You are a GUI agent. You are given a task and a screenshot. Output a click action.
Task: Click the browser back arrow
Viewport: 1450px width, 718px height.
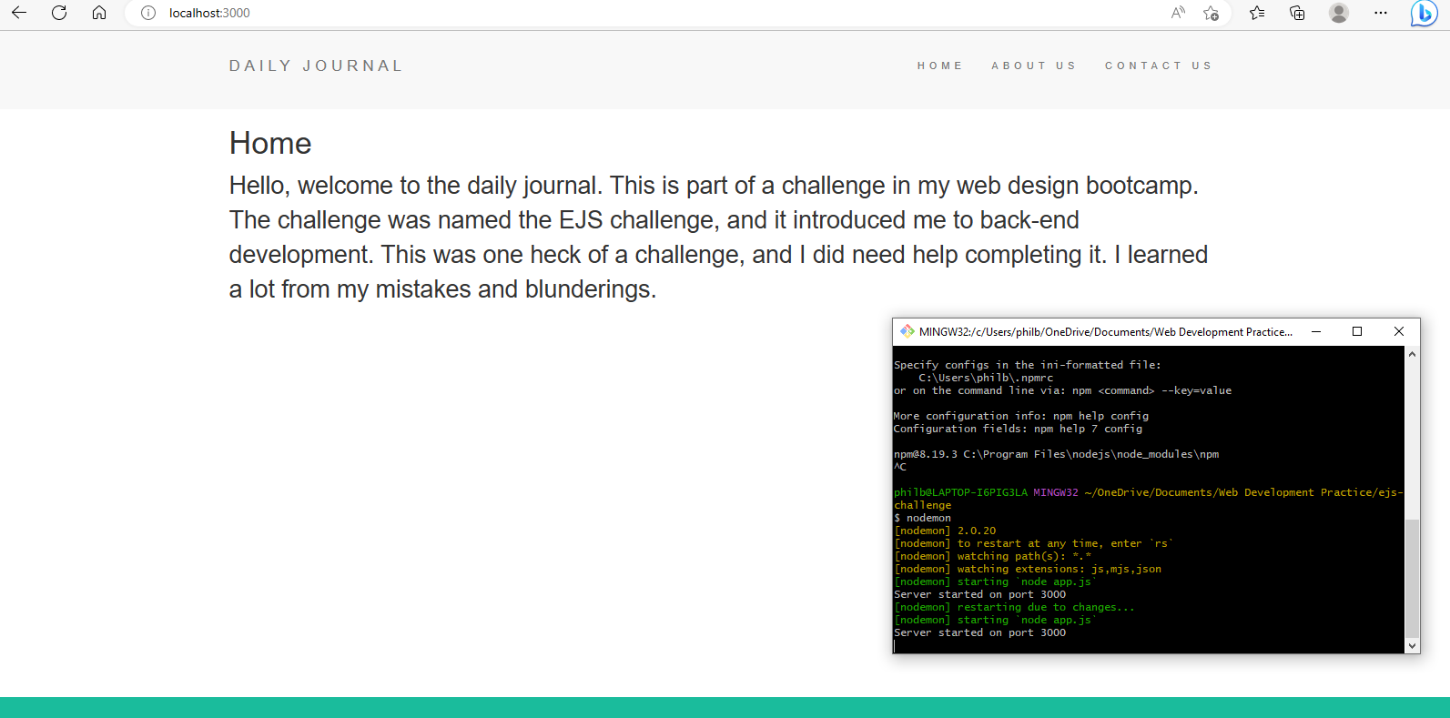tap(18, 13)
